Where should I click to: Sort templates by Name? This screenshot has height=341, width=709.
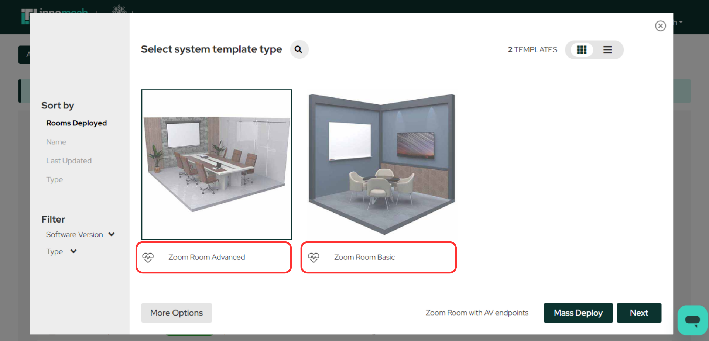pos(56,142)
